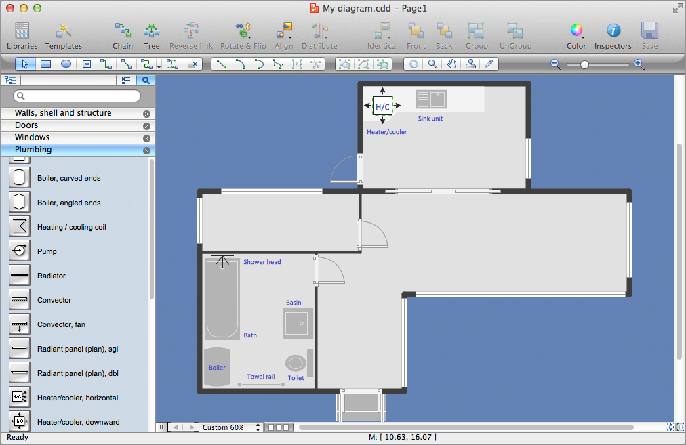686x445 pixels.
Task: Open the Inspectors panel
Action: 613,35
